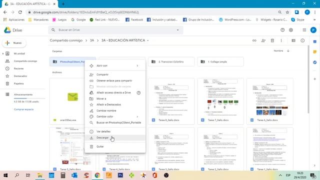The image size is (320, 180).
Task: Click the browser back arrow
Action: click(x=5, y=12)
